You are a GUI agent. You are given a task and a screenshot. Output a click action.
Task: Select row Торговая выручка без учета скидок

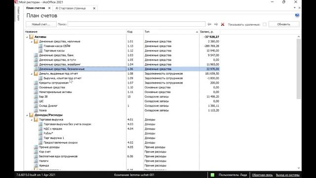coord(122,124)
